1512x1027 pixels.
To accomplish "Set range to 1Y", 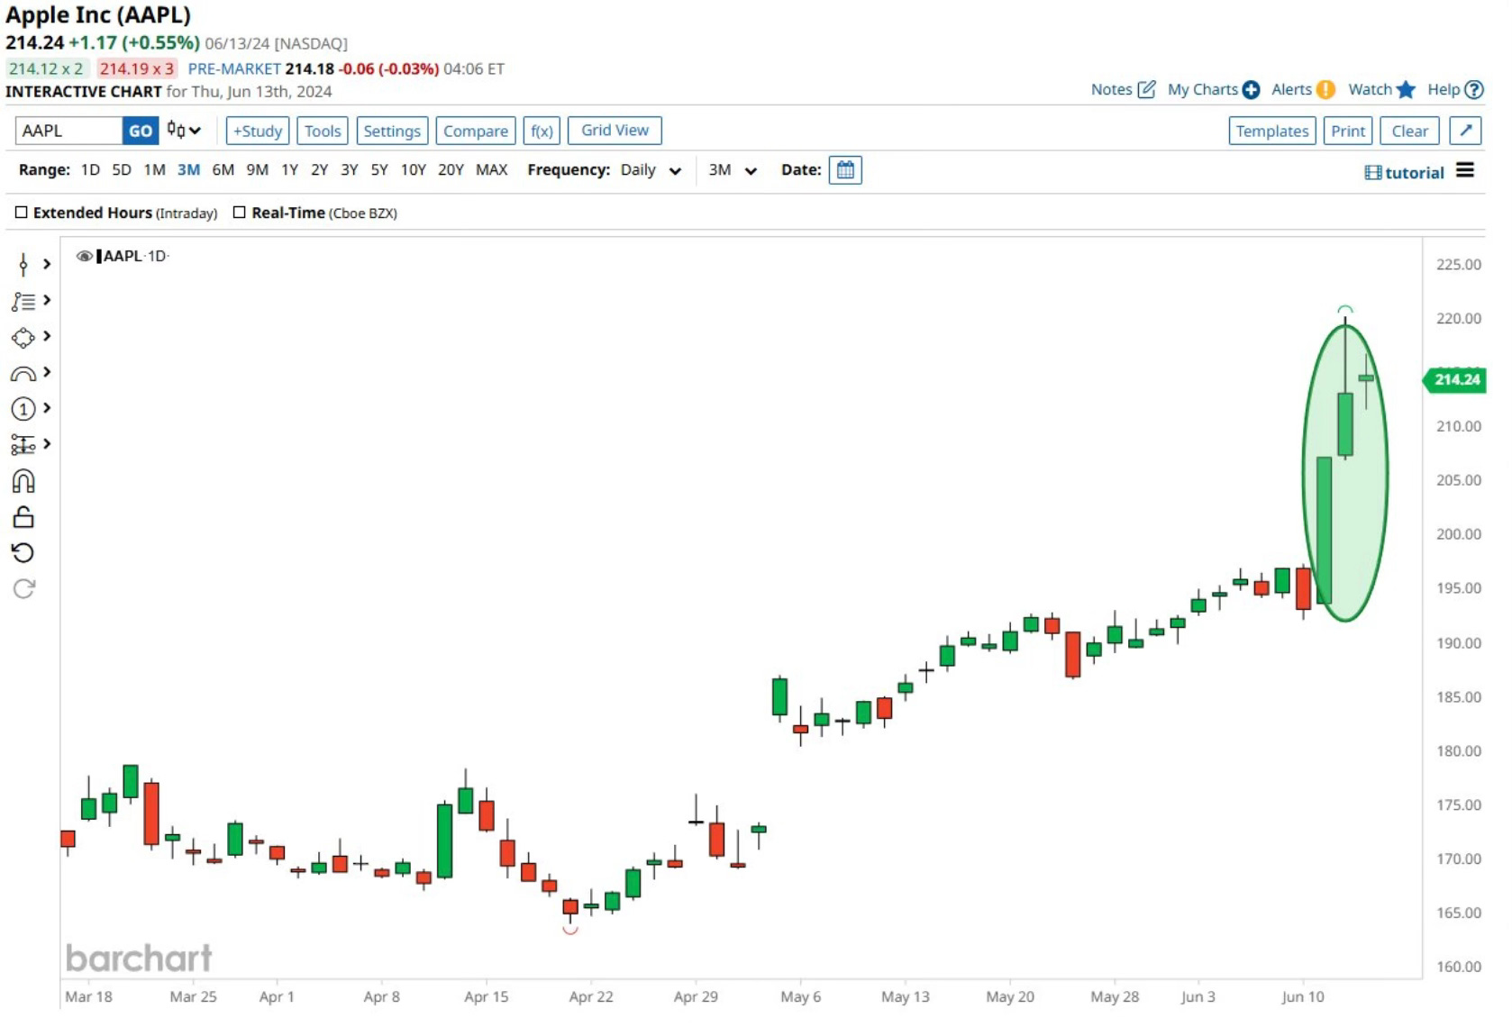I will pyautogui.click(x=289, y=169).
